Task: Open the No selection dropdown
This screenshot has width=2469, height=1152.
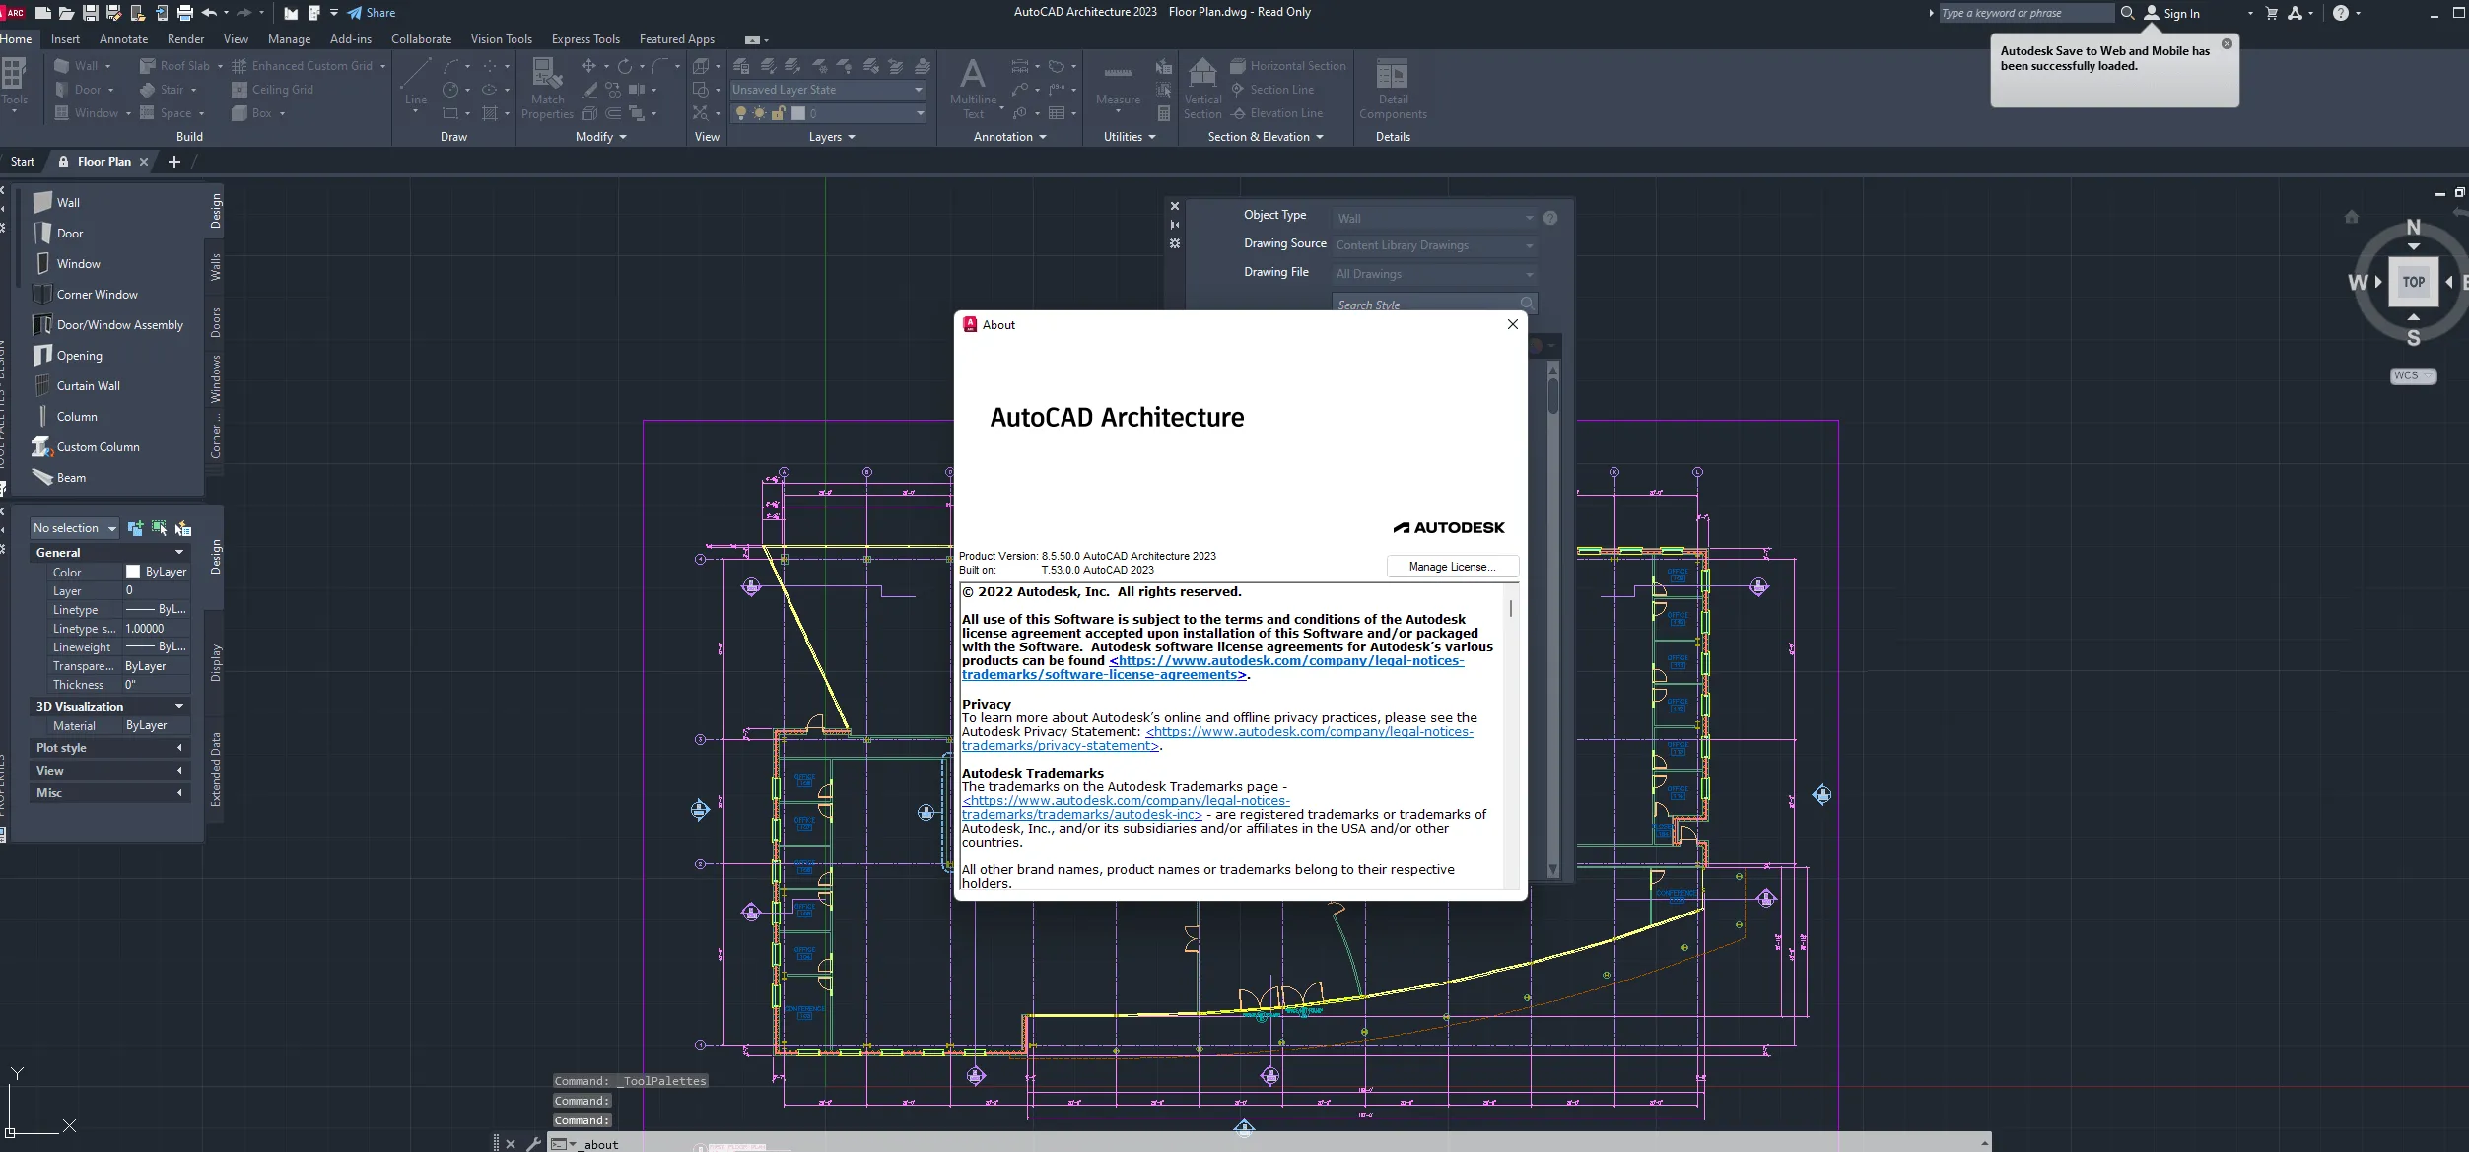Action: pyautogui.click(x=74, y=528)
